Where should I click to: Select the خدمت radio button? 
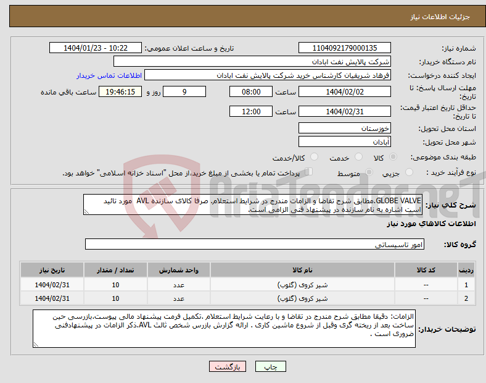tap(358, 157)
